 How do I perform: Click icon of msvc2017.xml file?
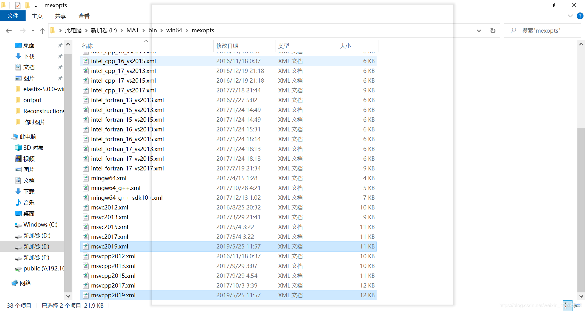86,237
